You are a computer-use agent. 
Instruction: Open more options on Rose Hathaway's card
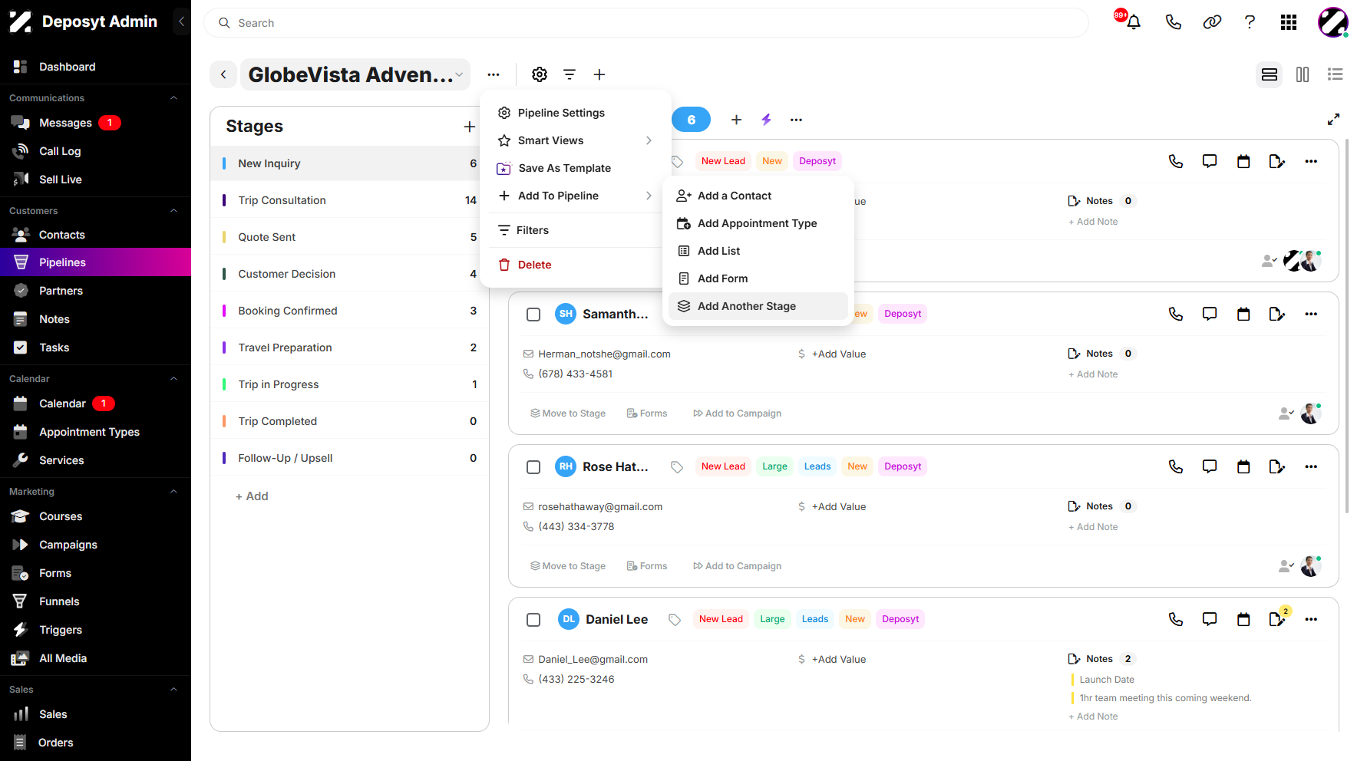[1311, 466]
